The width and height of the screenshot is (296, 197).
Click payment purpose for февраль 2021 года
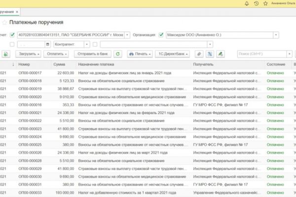(x=126, y=113)
